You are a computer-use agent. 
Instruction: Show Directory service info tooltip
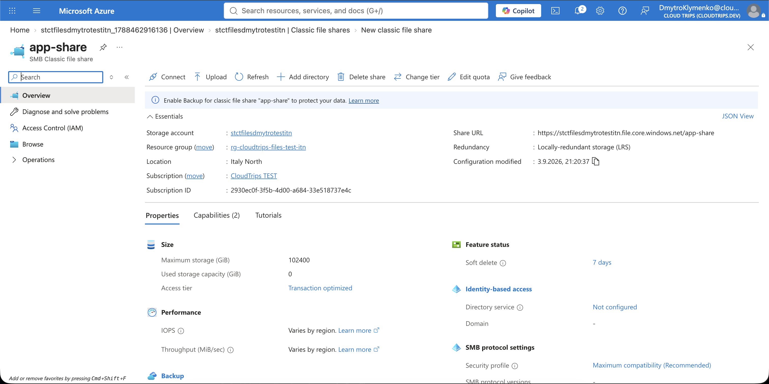point(520,307)
